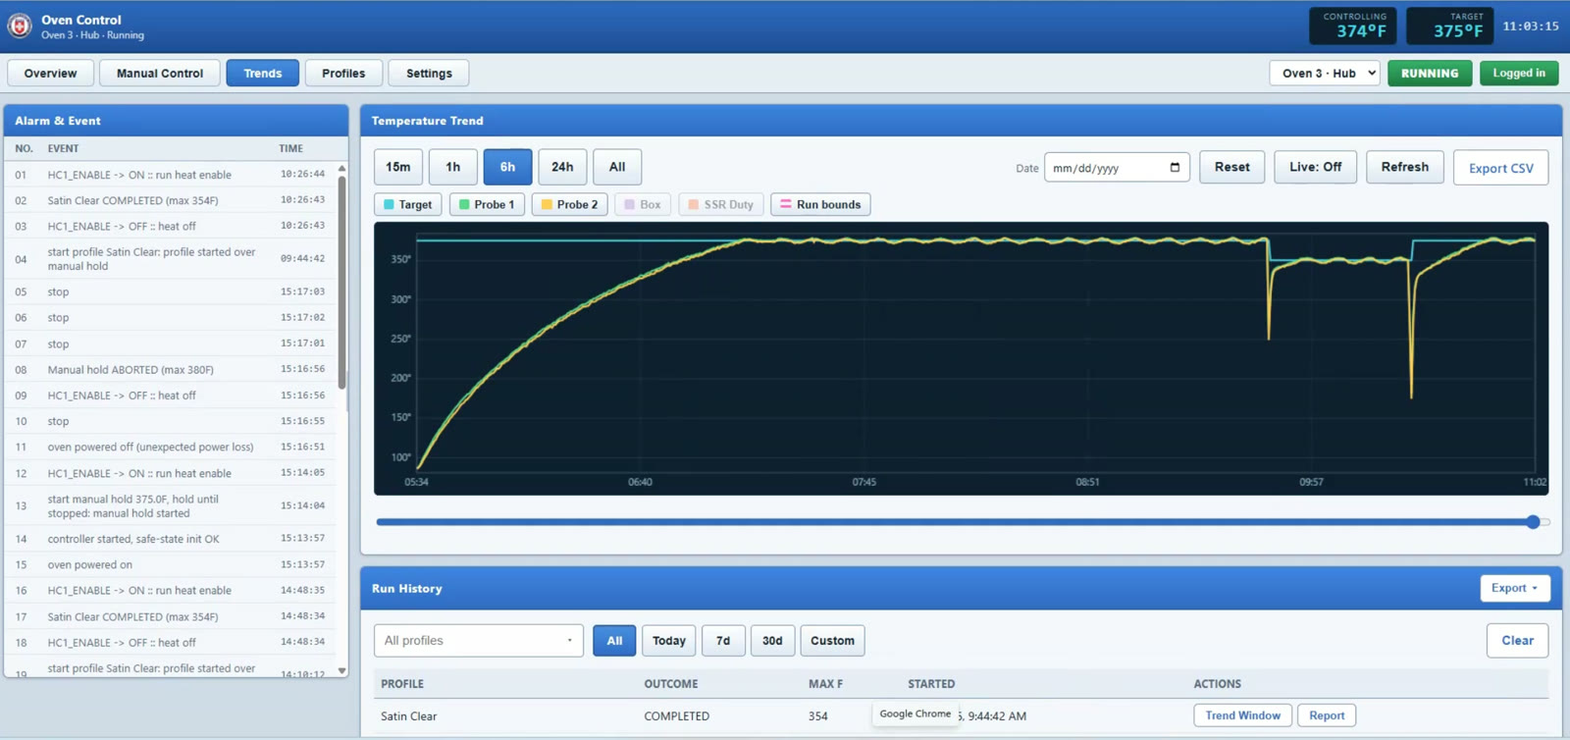Click the MAX F column header
Viewport: 1570px width, 740px height.
(825, 684)
